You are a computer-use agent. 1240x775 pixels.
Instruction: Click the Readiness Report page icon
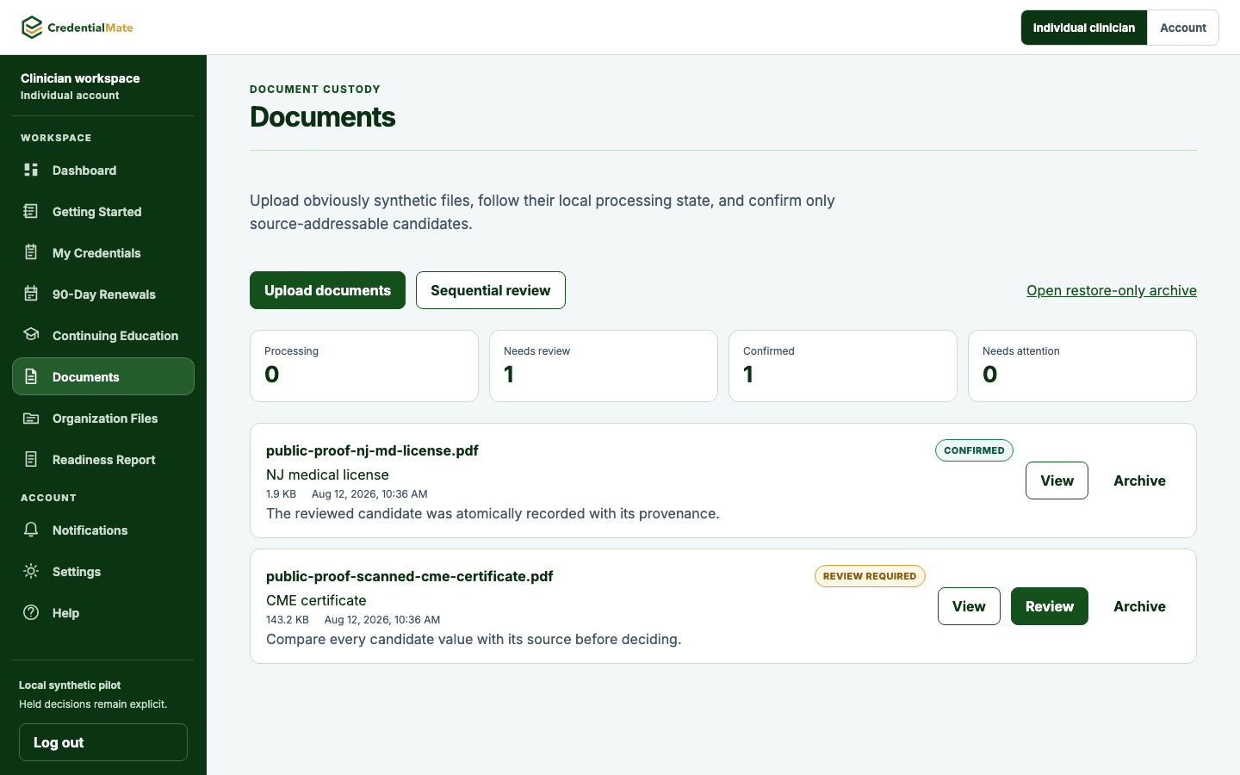pos(31,459)
